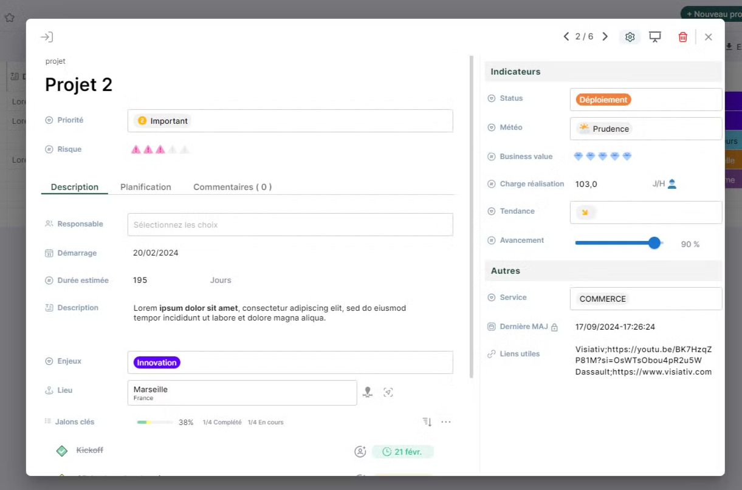Click the expand panel icon at top left
Screen dimensions: 742x490
[x=47, y=37]
